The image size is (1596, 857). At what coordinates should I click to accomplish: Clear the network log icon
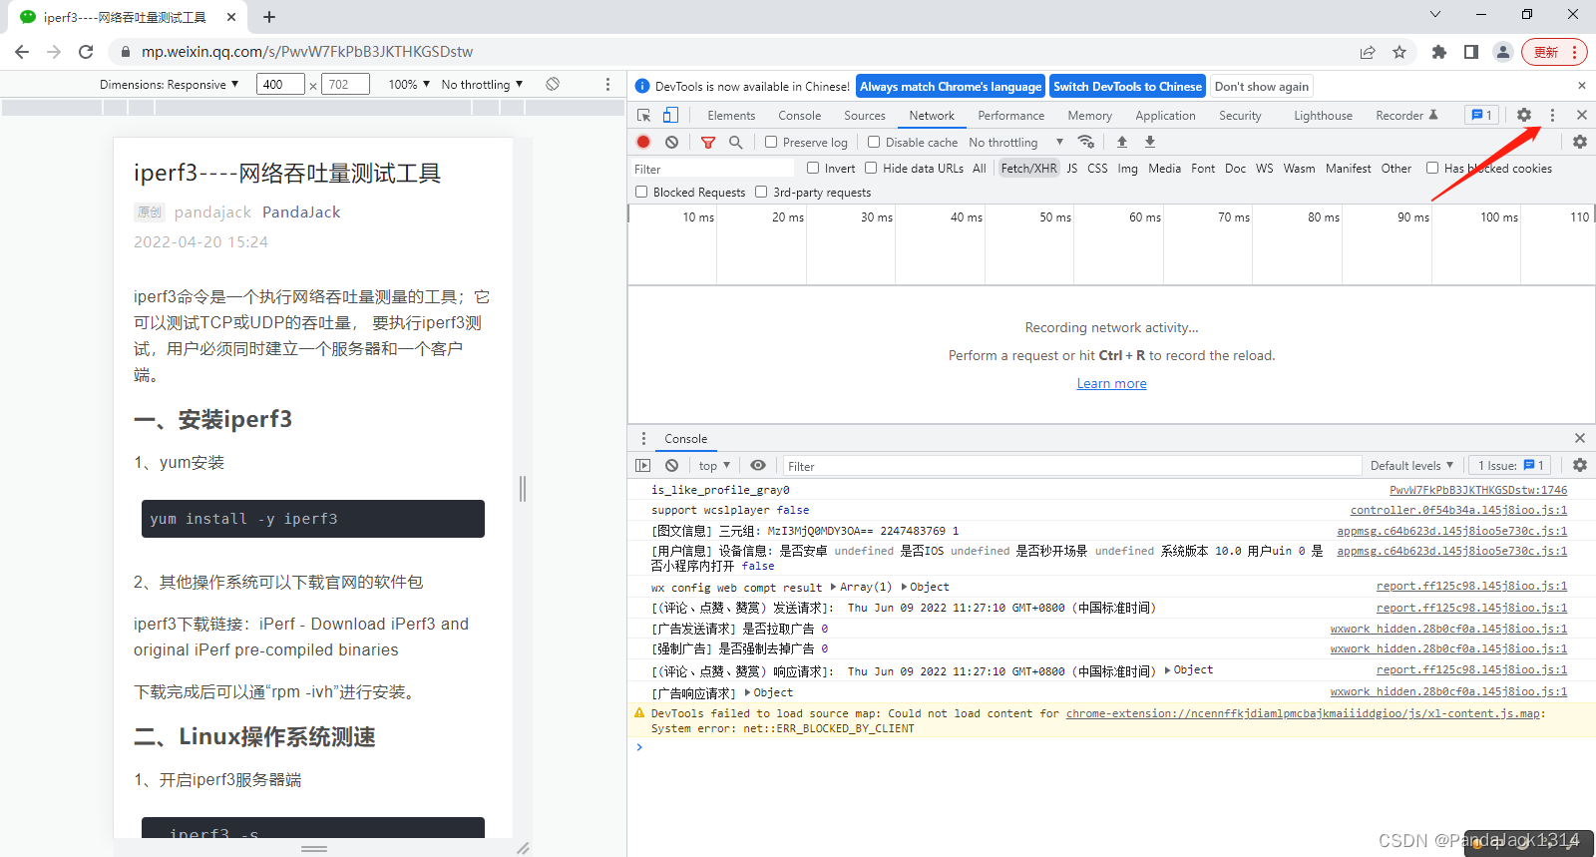672,143
